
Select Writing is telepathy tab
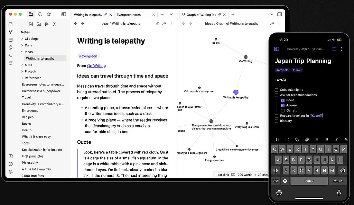coord(88,15)
